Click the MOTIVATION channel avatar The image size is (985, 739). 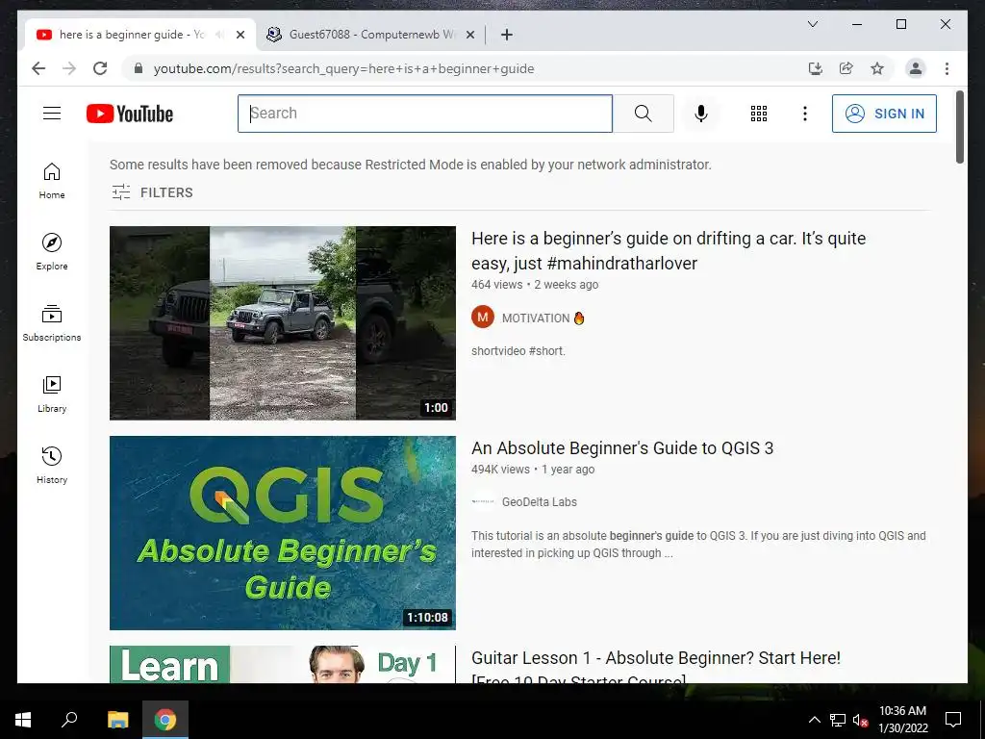pos(483,318)
